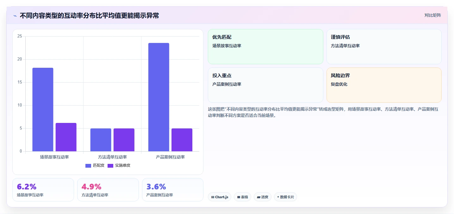Click the 3.6% stat value
Viewport: 454px width, 214px height.
156,187
